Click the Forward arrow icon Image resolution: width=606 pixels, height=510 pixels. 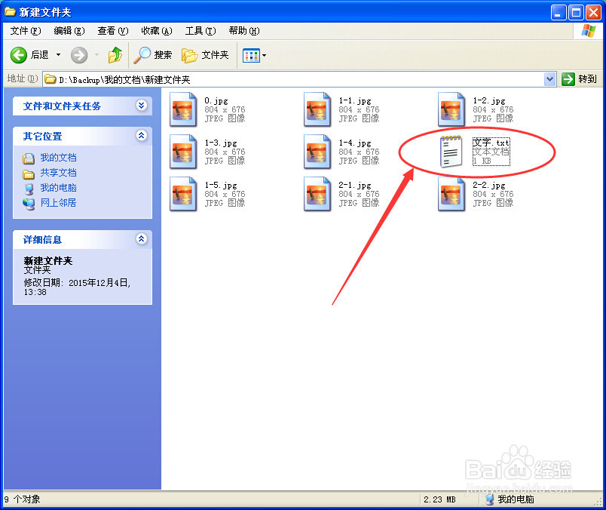(79, 55)
